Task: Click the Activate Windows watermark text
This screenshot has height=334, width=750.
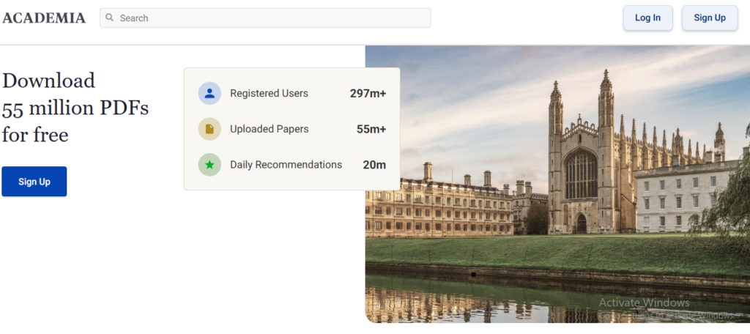Action: [x=644, y=303]
